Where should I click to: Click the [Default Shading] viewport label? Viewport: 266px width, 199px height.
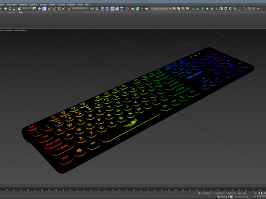tap(21, 30)
